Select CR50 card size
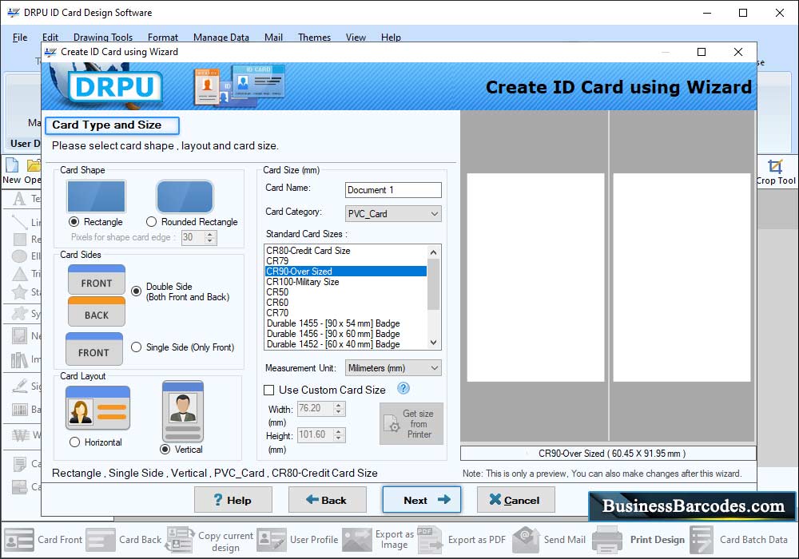 click(x=345, y=291)
